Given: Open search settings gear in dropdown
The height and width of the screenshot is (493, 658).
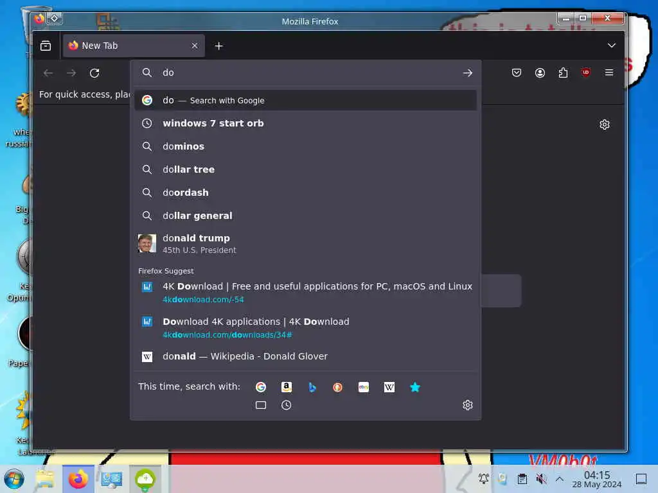Looking at the screenshot, I should coord(468,405).
